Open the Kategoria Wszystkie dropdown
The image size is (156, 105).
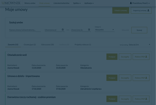[105, 30]
